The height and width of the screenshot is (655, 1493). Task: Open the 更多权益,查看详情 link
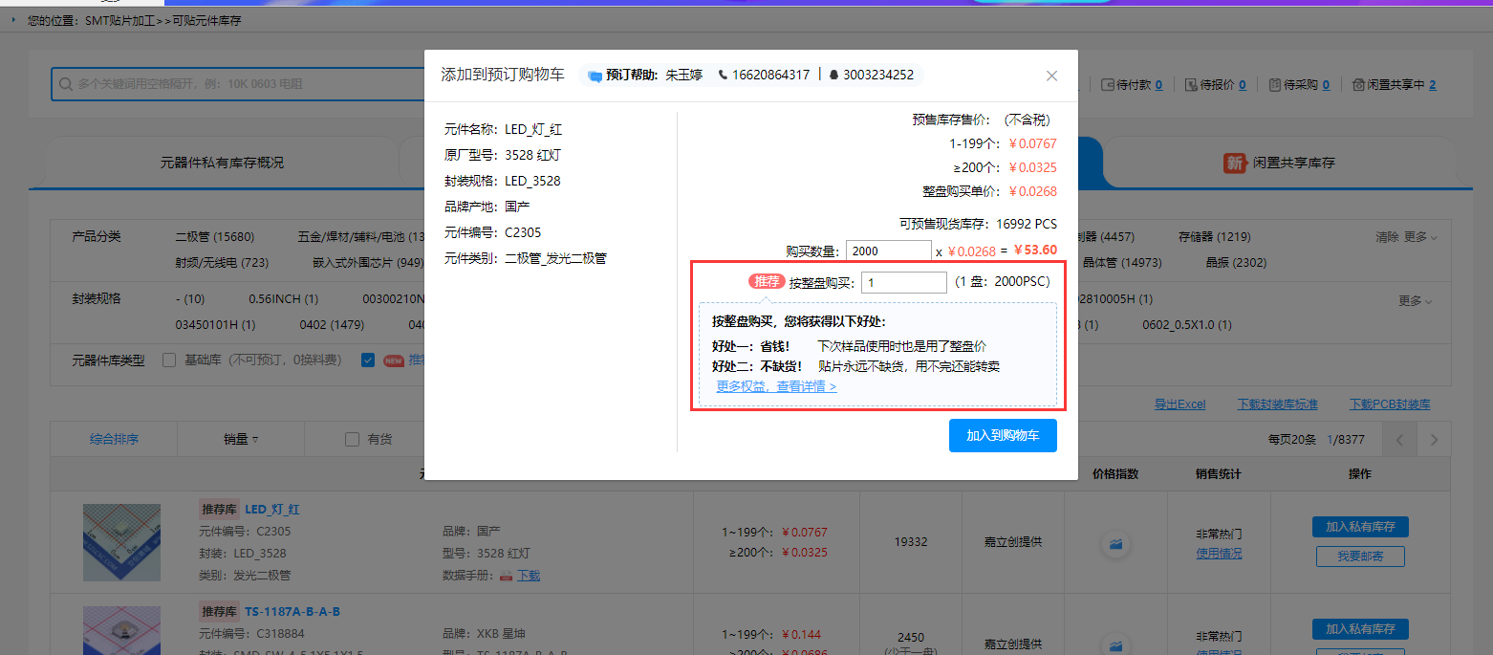click(x=776, y=387)
